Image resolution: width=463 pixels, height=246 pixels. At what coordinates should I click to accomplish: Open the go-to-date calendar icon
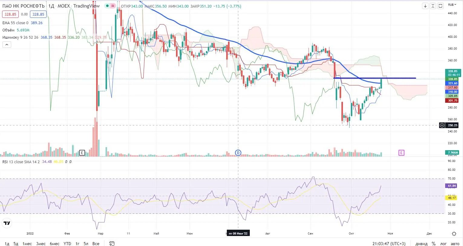[112, 244]
